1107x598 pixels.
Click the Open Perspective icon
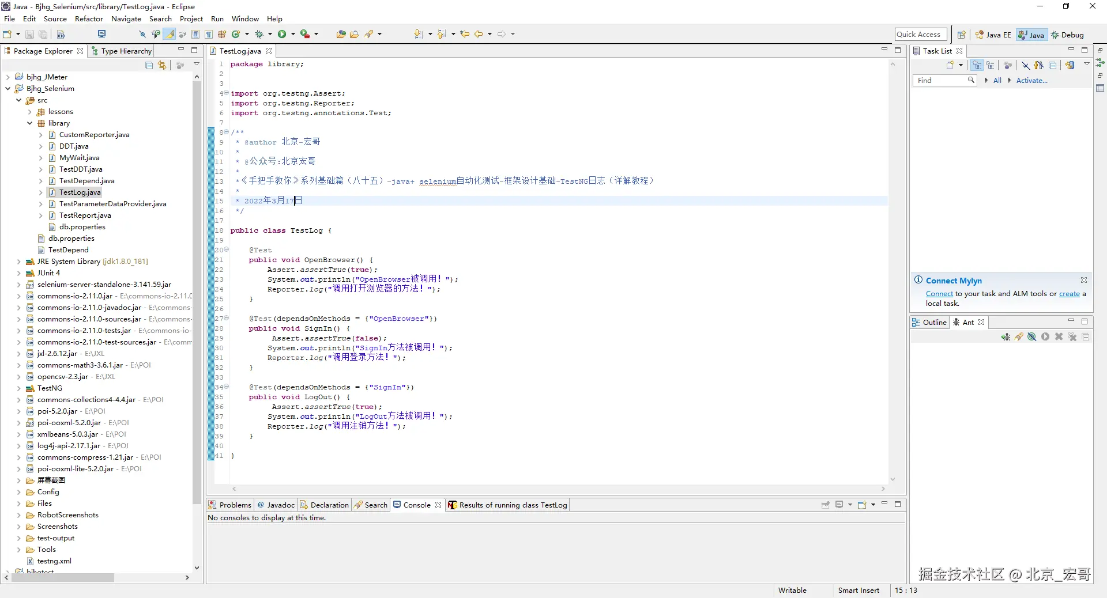961,35
